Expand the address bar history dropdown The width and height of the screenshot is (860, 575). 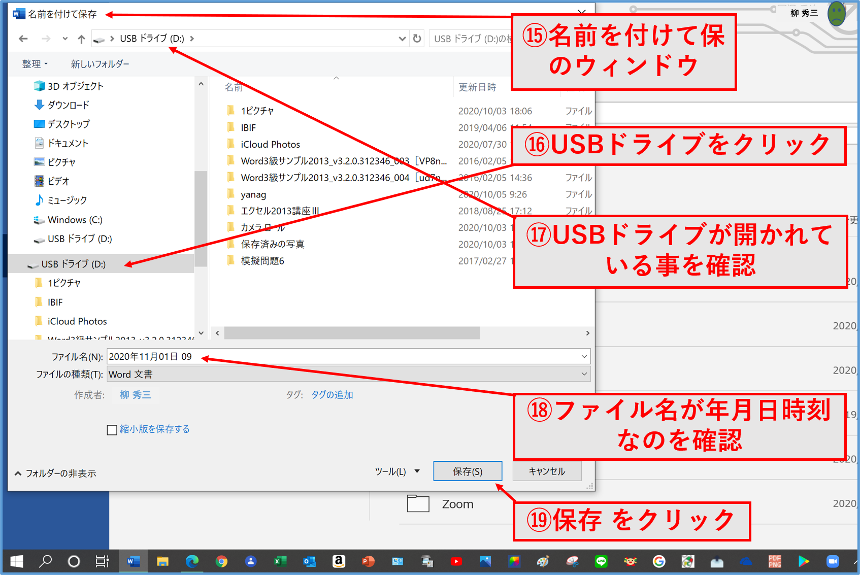(402, 39)
